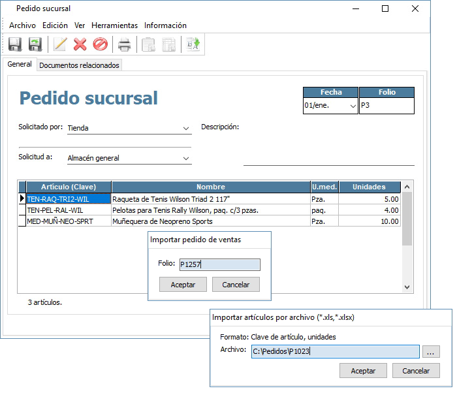Expand the Solicitud a dropdown

coord(186,158)
